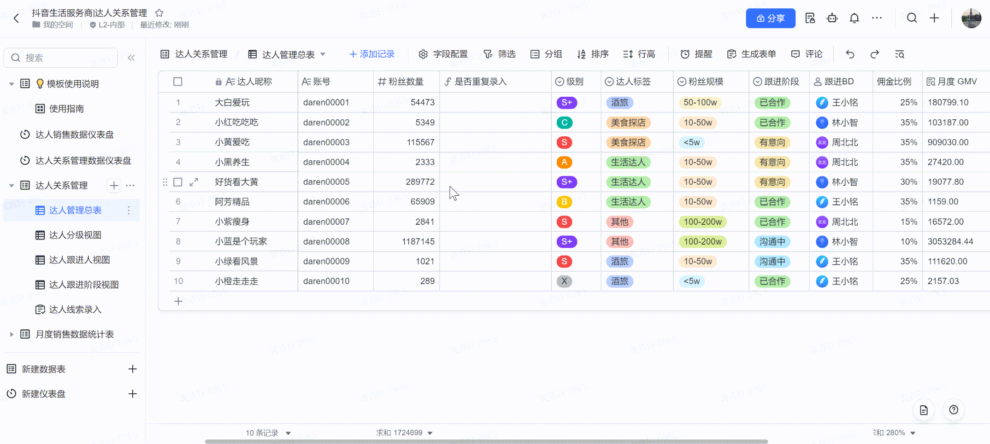Screen dimensions: 990x444
Task: Open search-in-table icon at toolbar end
Action: 899,54
